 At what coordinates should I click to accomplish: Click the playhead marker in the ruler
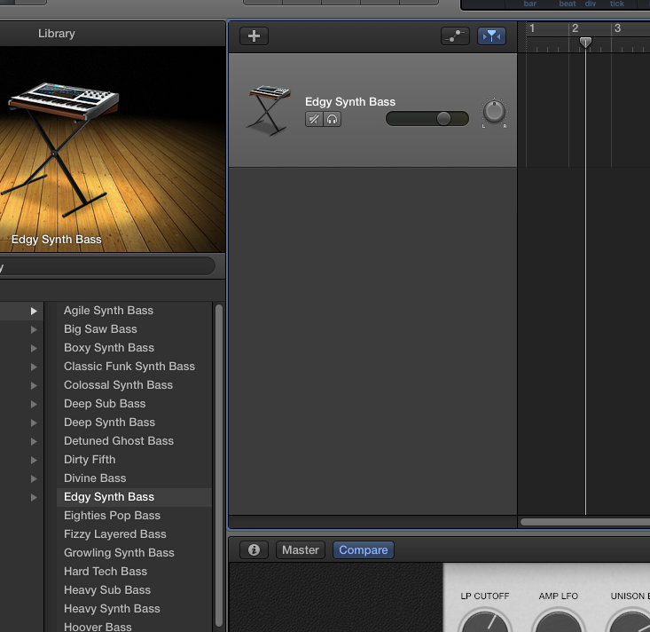(585, 42)
